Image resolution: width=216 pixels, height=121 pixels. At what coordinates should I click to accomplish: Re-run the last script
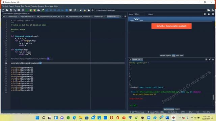point(43,10)
